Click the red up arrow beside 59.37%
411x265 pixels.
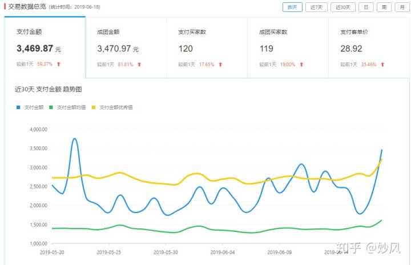coord(59,65)
